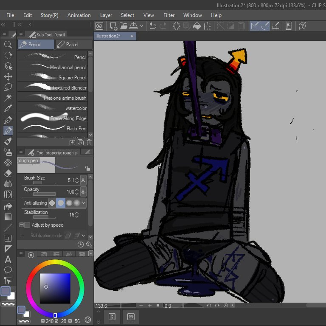This screenshot has width=326, height=326.
Task: Open the Filter menu
Action: 169,15
